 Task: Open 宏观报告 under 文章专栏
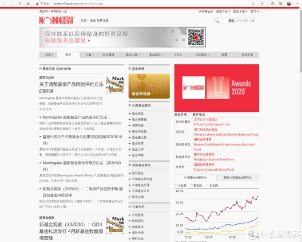click(138, 215)
